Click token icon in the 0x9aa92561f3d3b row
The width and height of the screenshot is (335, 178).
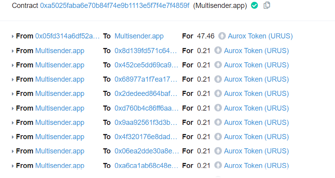pyautogui.click(x=218, y=122)
